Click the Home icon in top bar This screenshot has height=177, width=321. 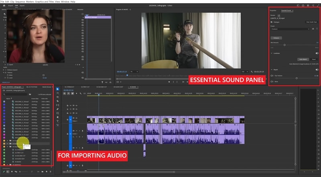(x=4, y=6)
